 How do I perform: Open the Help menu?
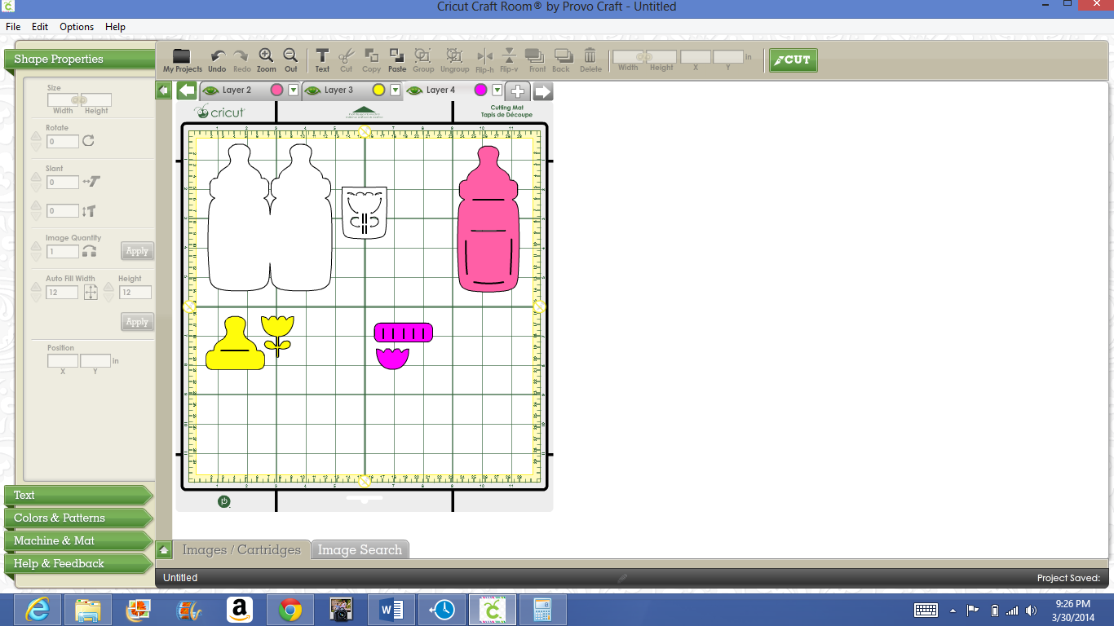click(116, 27)
